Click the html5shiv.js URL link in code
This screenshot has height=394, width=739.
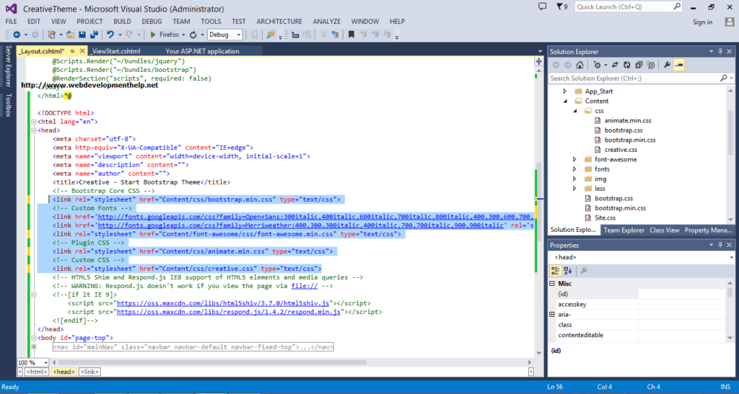(223, 303)
